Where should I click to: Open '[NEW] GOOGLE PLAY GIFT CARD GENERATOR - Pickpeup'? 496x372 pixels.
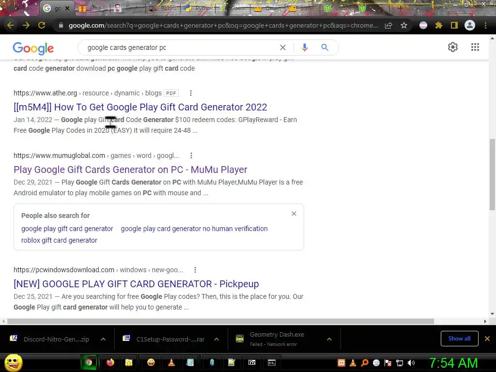click(x=136, y=284)
